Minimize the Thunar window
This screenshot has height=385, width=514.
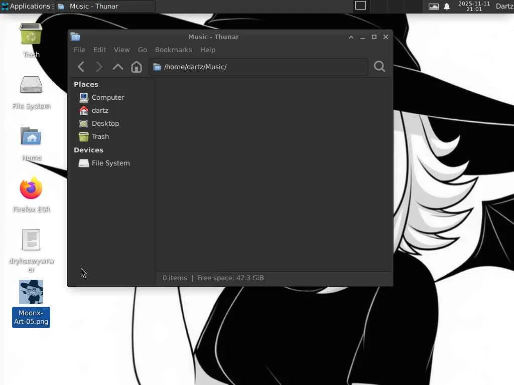point(362,37)
